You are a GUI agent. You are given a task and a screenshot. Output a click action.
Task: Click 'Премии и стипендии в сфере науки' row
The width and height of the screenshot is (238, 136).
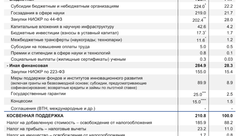pyautogui.click(x=60, y=53)
